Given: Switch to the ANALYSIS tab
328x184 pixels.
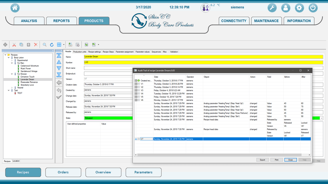Looking at the screenshot, I should click(x=29, y=21).
